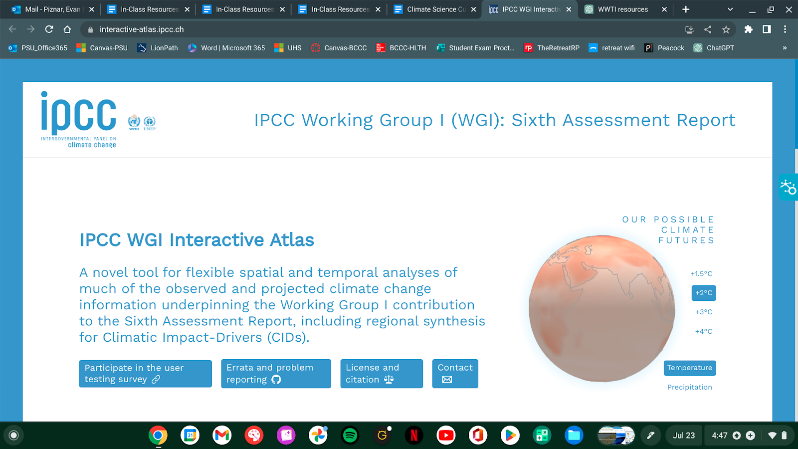
Task: Open License and citation
Action: pos(382,374)
